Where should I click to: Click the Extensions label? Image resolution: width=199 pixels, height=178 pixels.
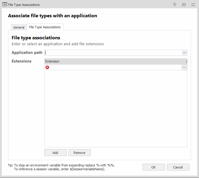(x=22, y=61)
